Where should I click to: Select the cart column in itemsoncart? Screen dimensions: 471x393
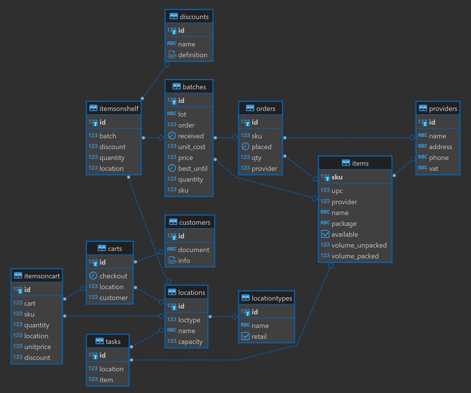pos(37,303)
